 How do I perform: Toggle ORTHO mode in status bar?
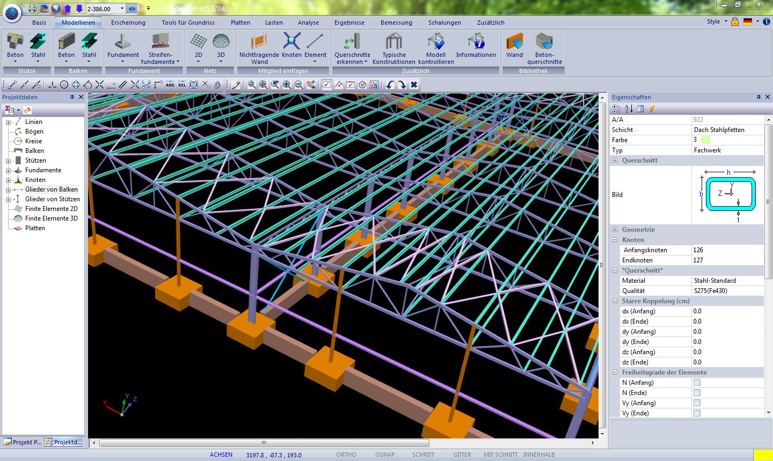(346, 455)
